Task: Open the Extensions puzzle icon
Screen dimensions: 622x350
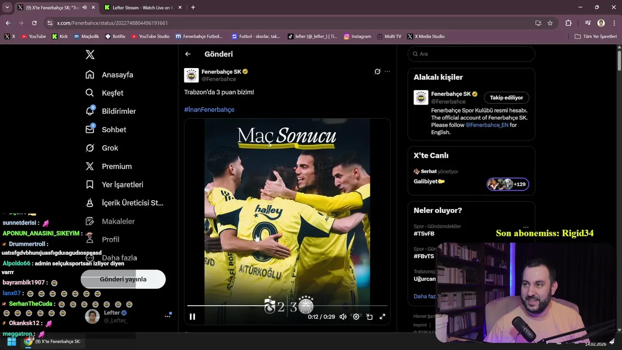Action: point(568,23)
